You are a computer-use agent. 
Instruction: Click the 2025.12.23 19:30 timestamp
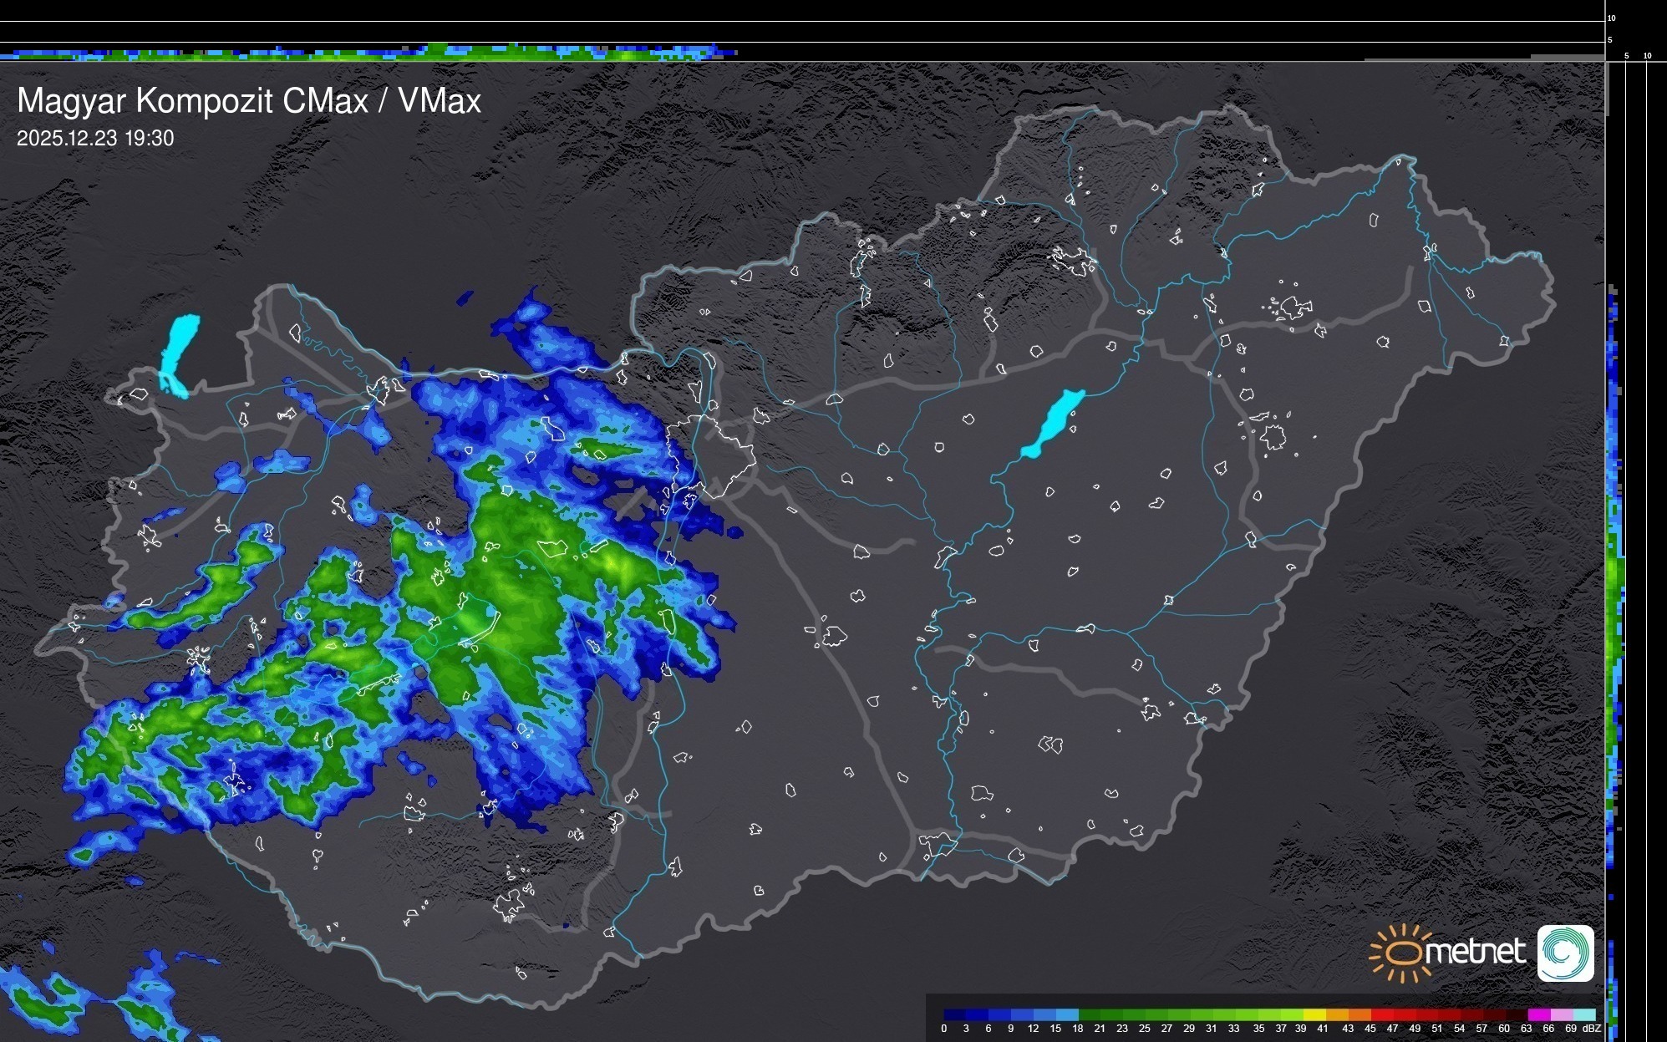(95, 139)
